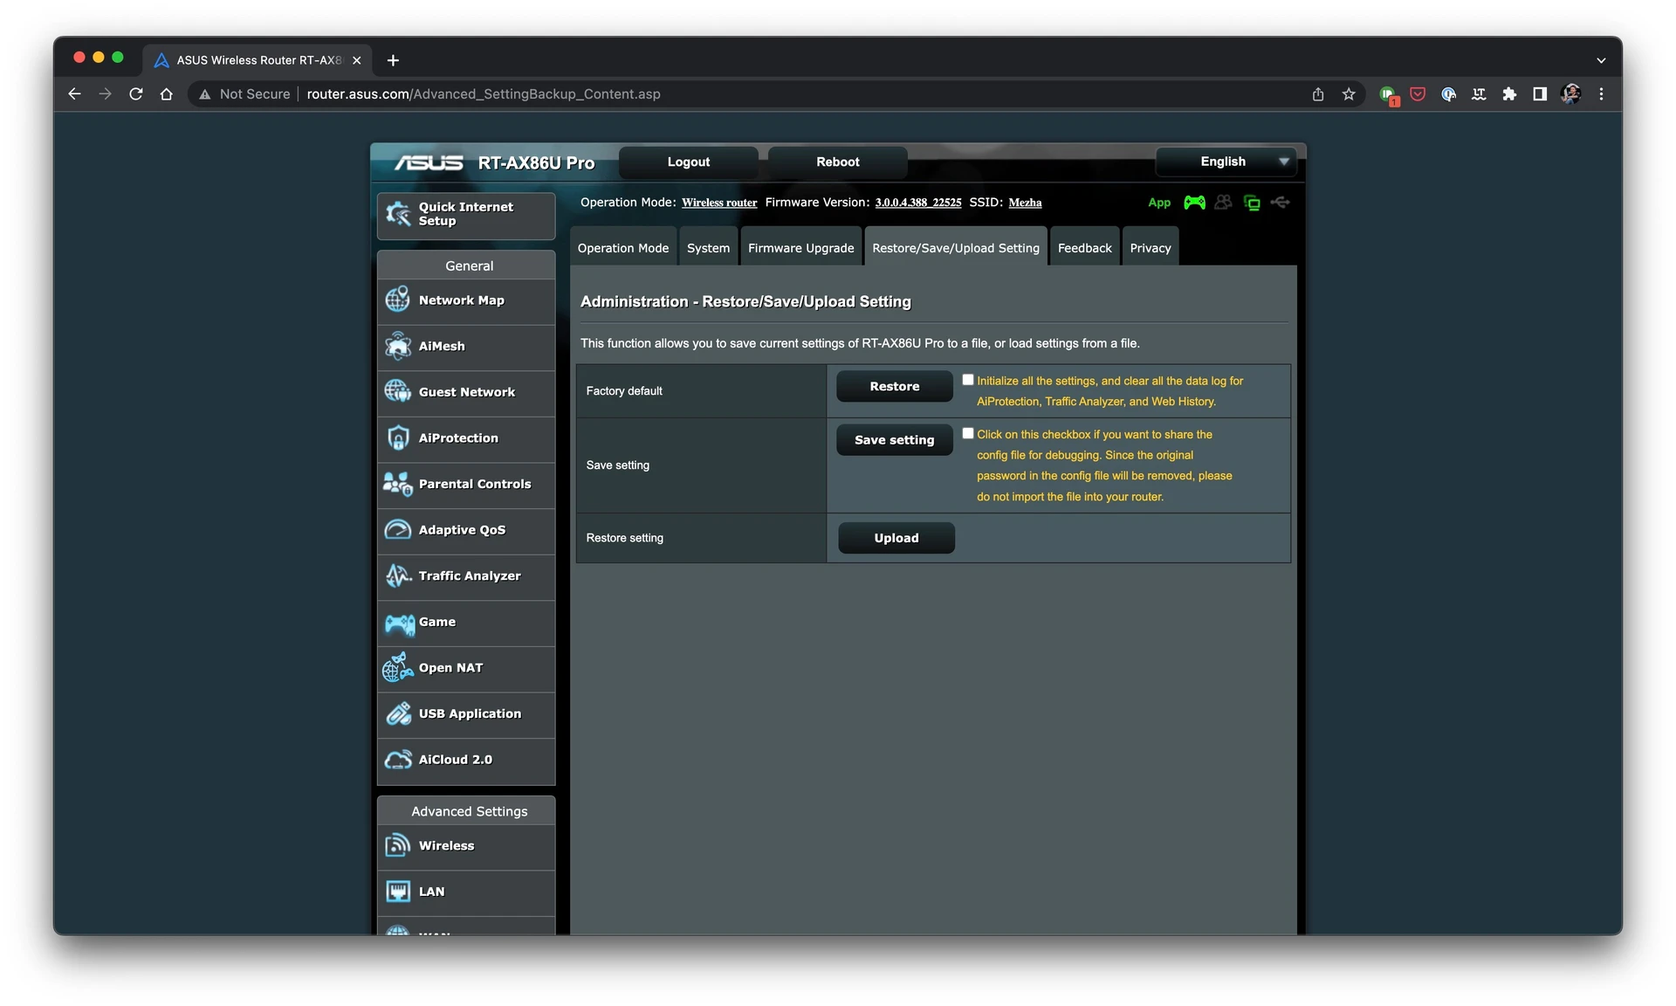Bookmark this page with the star icon
The height and width of the screenshot is (1006, 1676).
1349,94
